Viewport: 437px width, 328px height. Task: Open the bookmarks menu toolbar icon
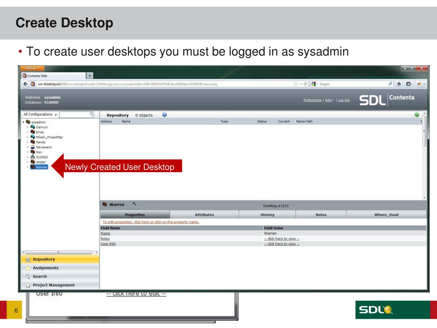point(409,84)
